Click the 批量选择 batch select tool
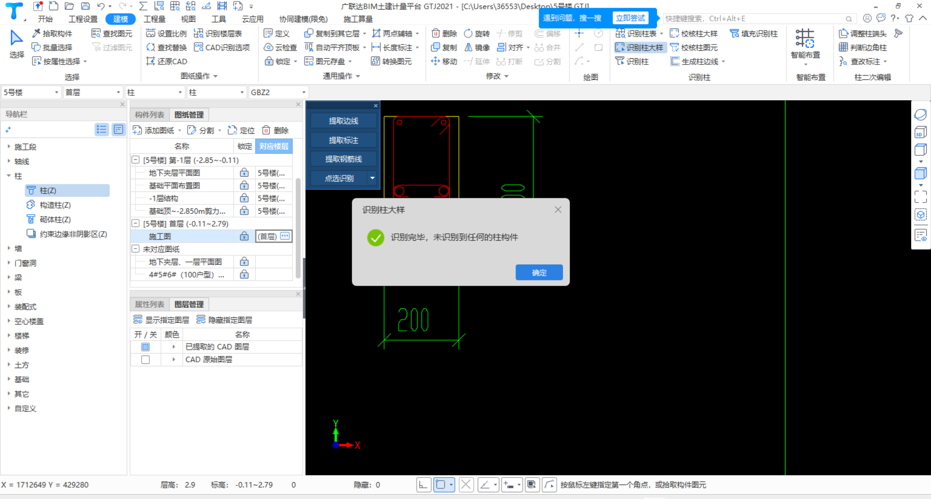 pos(52,47)
